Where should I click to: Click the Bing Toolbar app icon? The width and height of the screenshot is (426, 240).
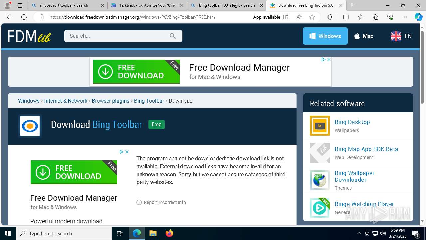pyautogui.click(x=30, y=126)
